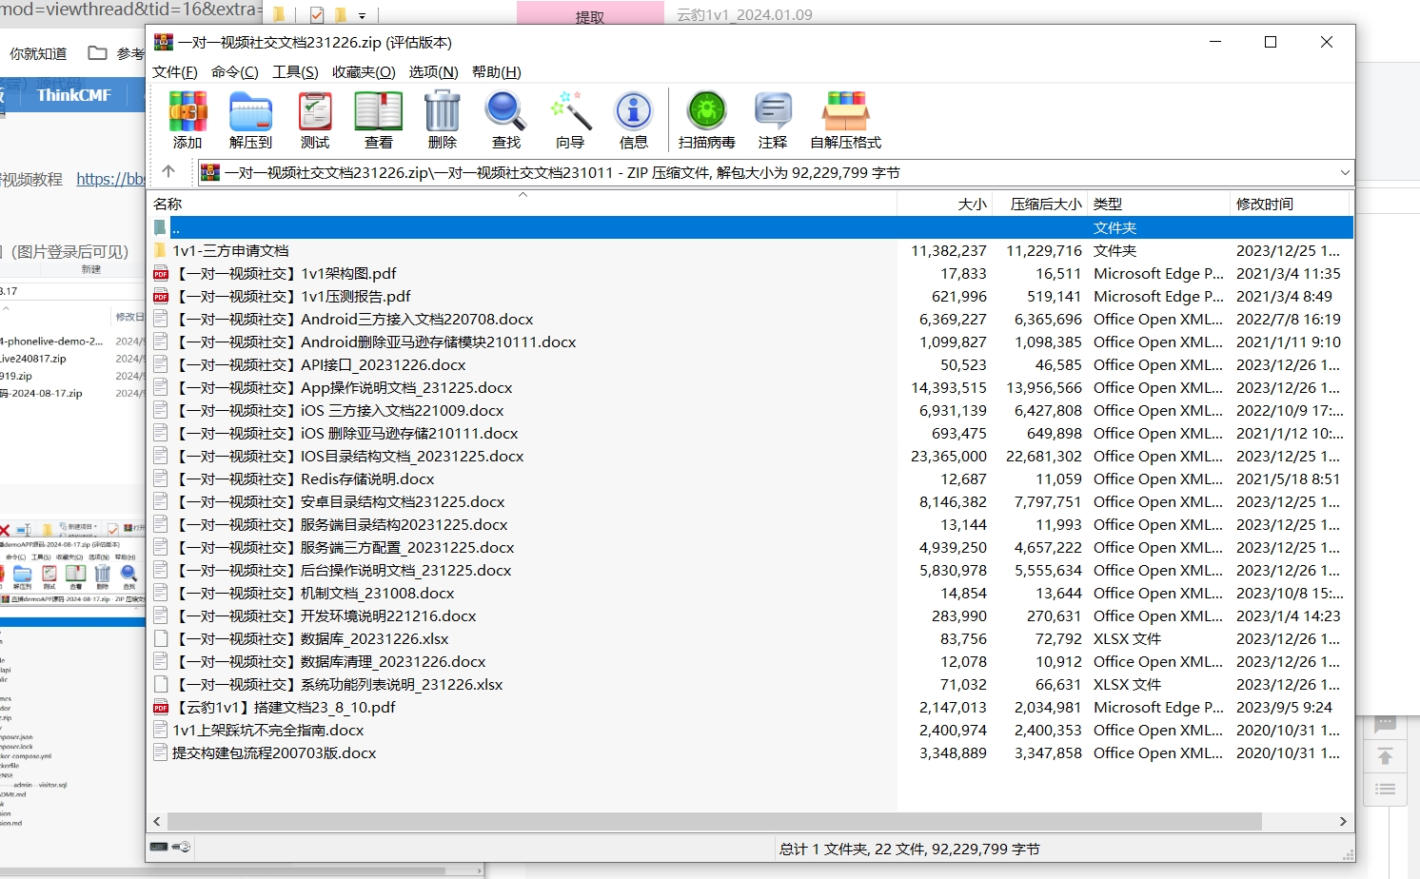Click the WinRAR title bar app icon

[x=164, y=42]
